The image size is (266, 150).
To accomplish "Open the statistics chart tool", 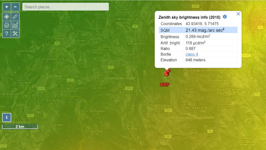I will tap(15, 25).
